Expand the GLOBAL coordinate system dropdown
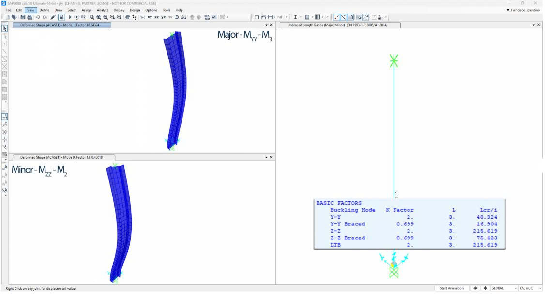 (x=502, y=288)
